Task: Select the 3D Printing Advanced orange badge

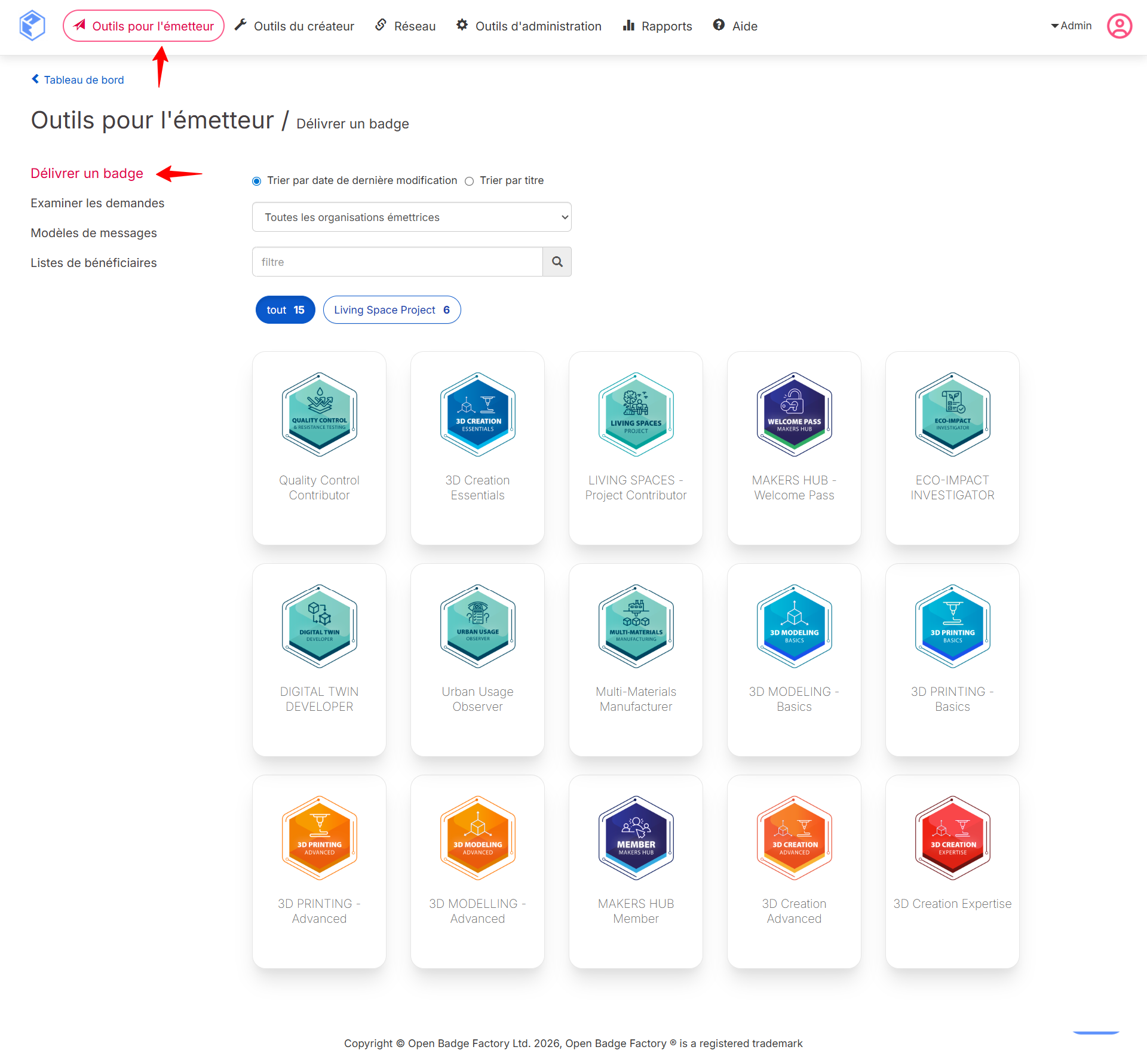Action: (x=320, y=838)
